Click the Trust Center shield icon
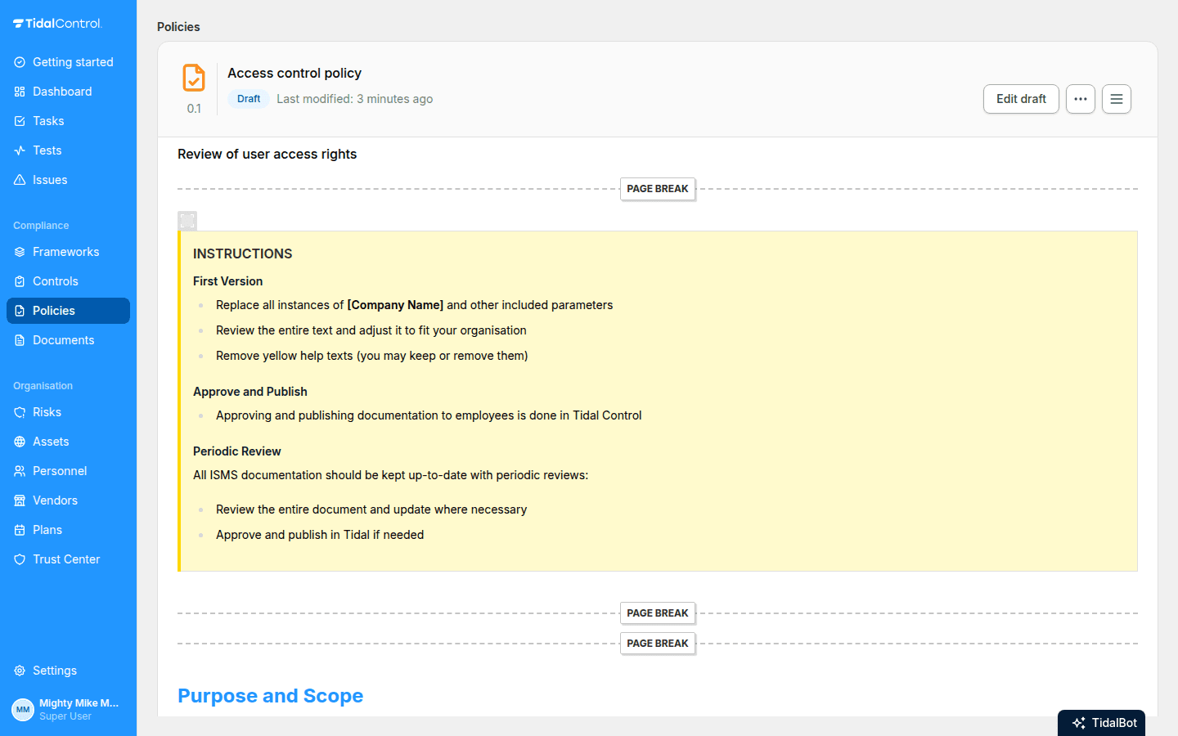 [20, 559]
